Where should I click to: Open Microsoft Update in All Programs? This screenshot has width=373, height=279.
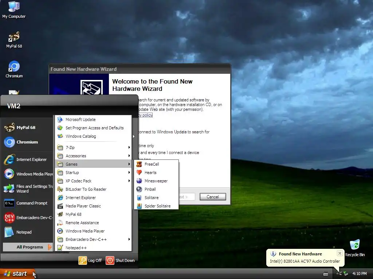tap(94, 120)
